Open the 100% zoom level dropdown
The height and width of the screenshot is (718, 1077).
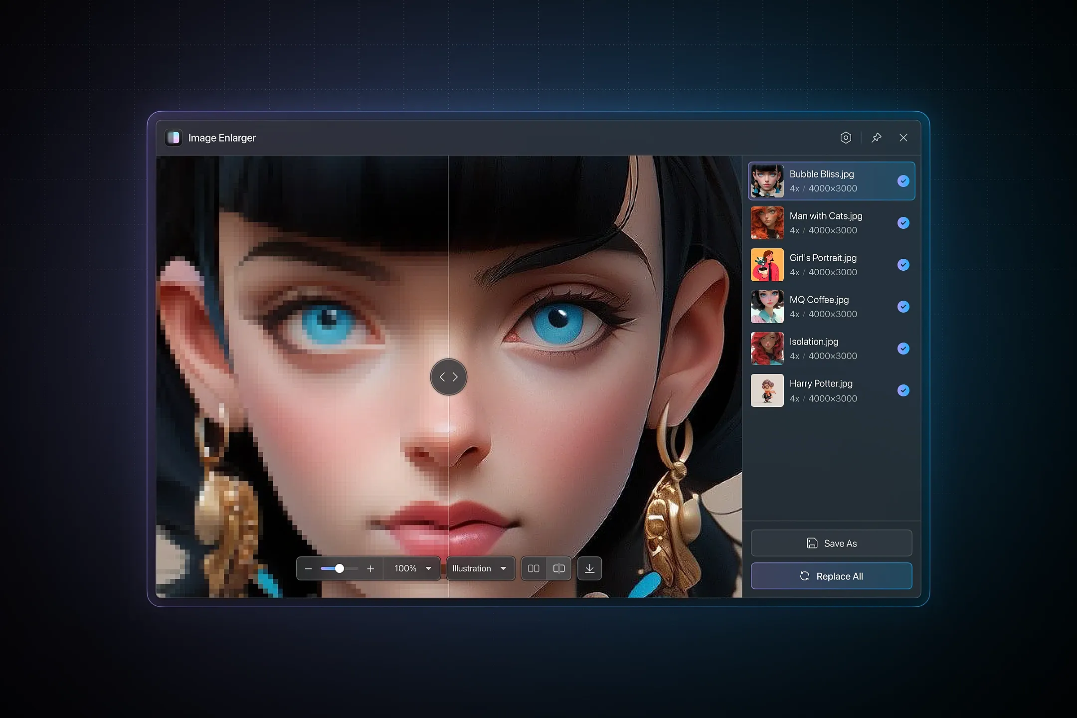[x=412, y=568]
